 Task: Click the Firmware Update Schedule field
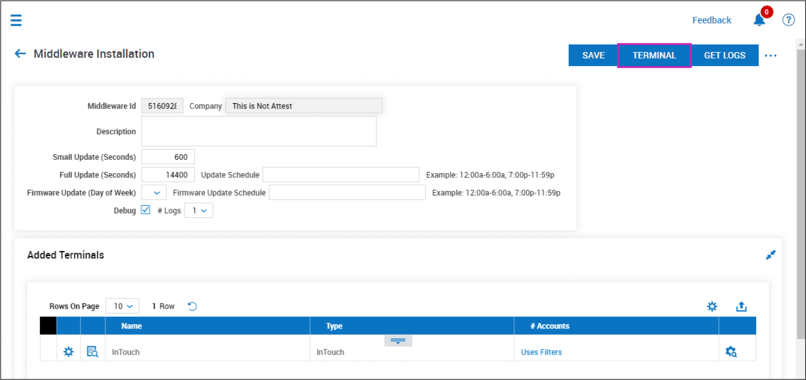point(347,193)
